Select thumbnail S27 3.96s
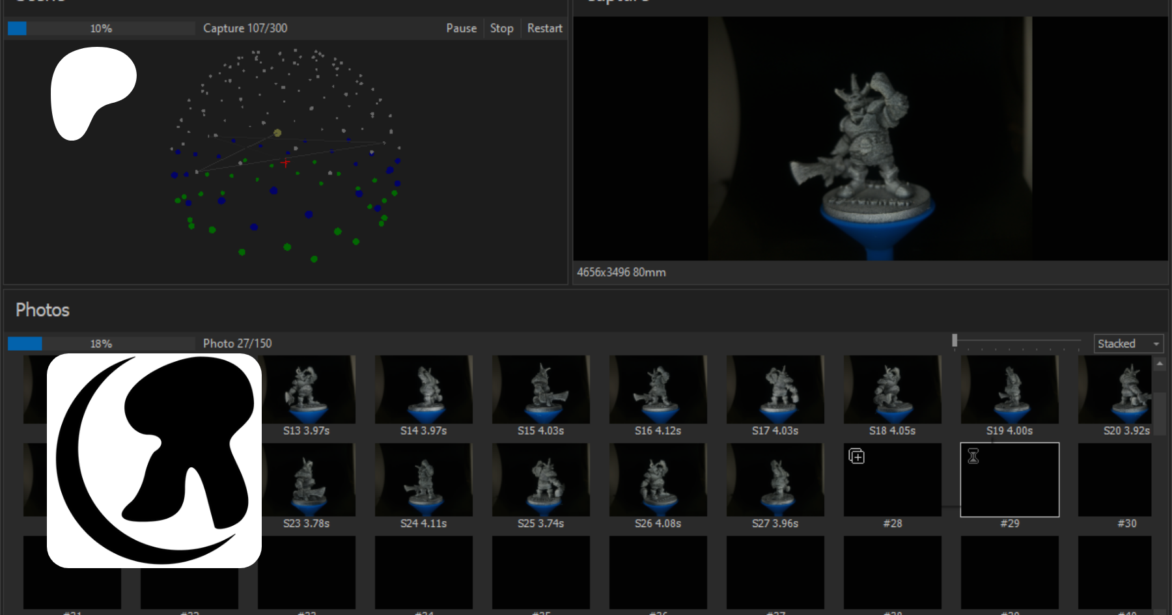The image size is (1172, 615). tap(775, 480)
